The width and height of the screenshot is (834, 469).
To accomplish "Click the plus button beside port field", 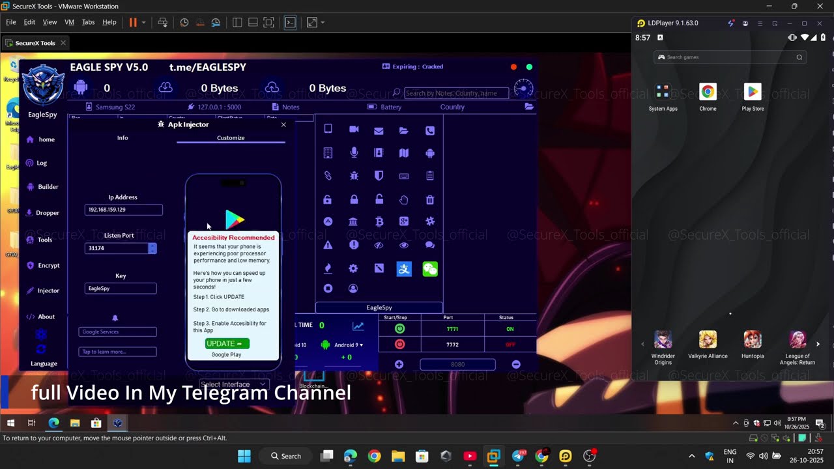I will (399, 365).
